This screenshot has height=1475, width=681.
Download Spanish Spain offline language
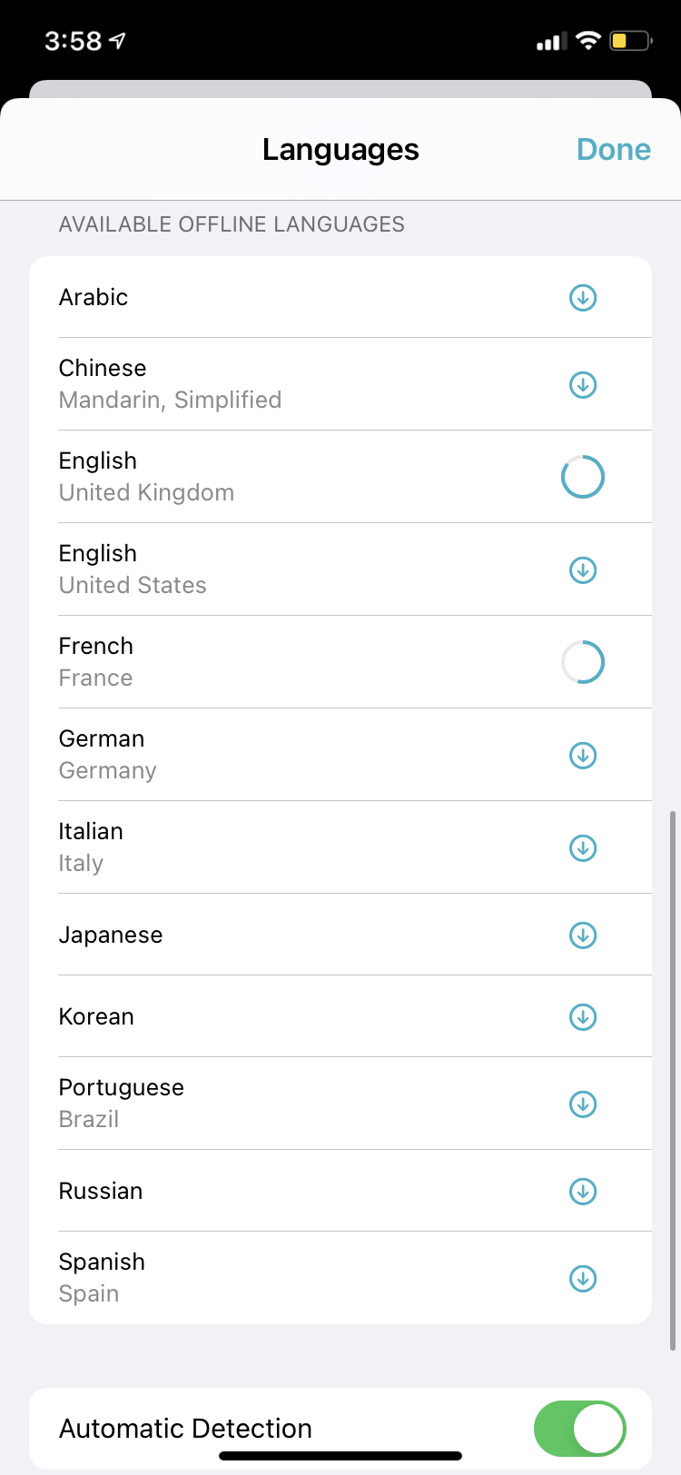click(x=583, y=1279)
